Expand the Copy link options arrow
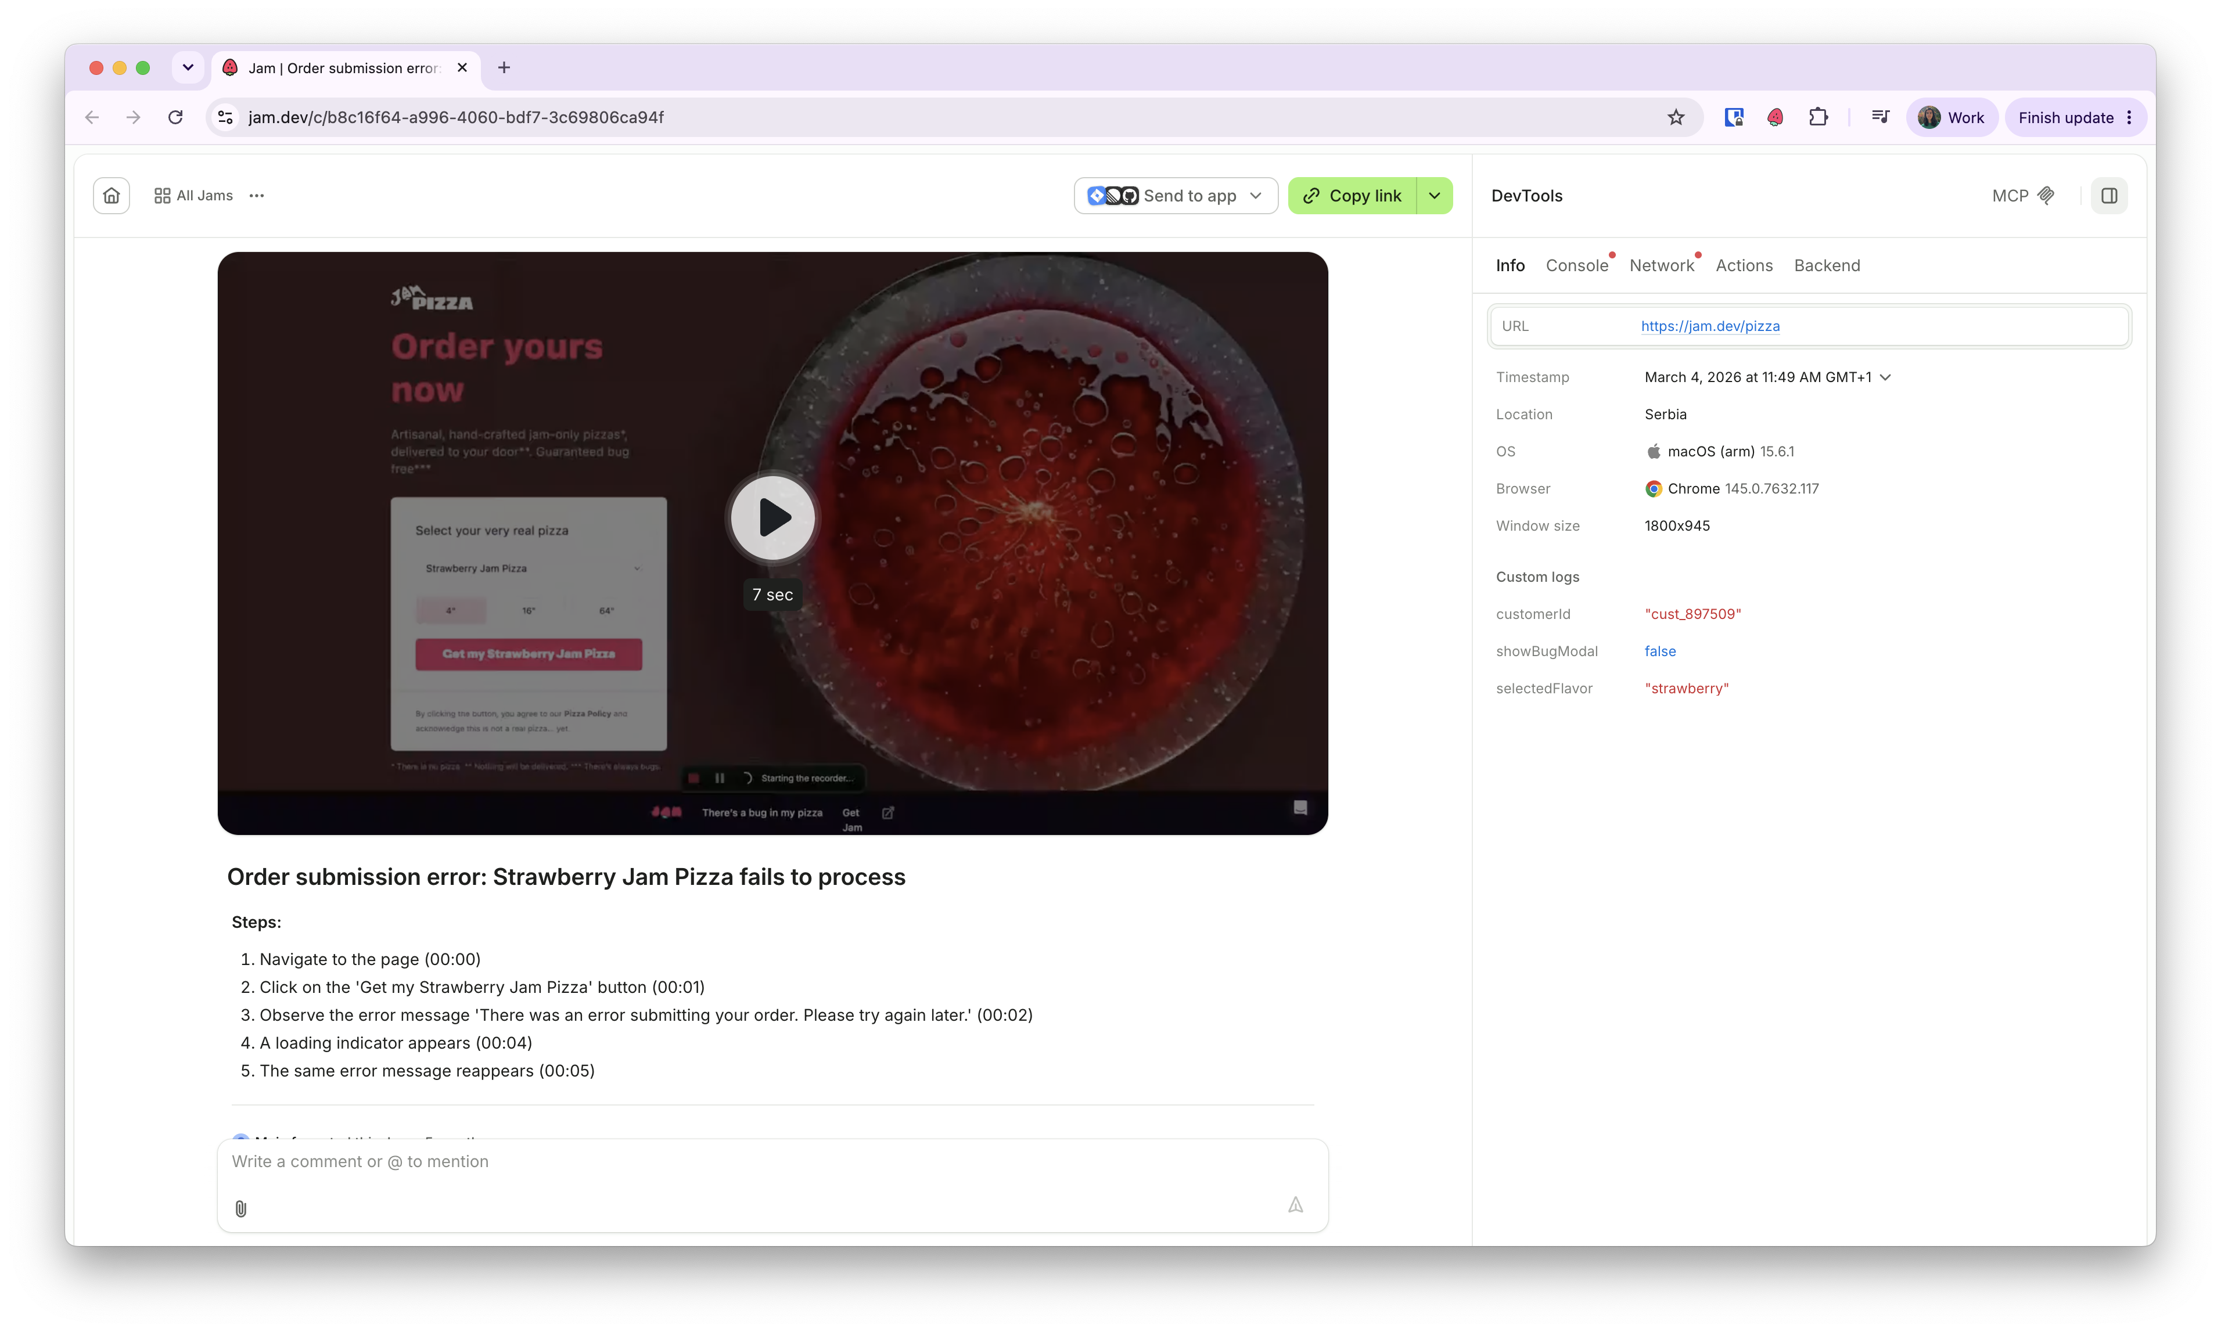Screen dimensions: 2221x1332 (x=1435, y=196)
